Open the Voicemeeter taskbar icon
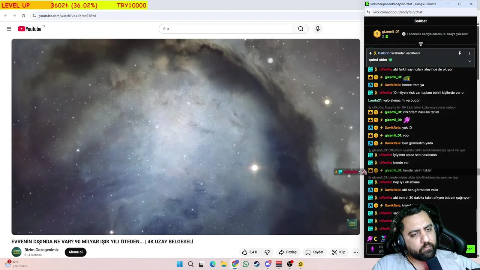Viewport: 480px width, 270px height. [x=279, y=264]
